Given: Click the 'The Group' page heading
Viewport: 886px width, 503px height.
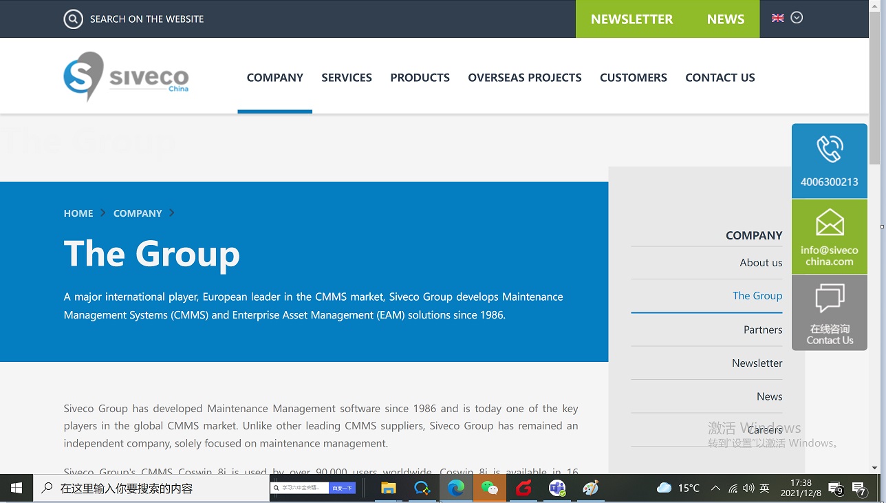Looking at the screenshot, I should 152,253.
